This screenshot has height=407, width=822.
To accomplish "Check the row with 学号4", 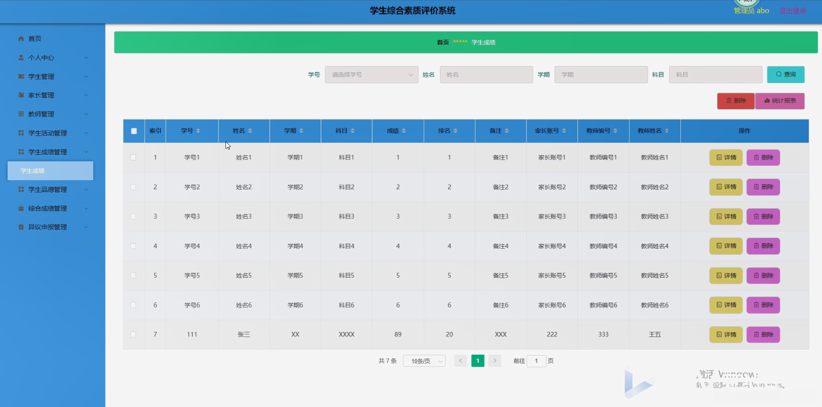I will pos(133,246).
